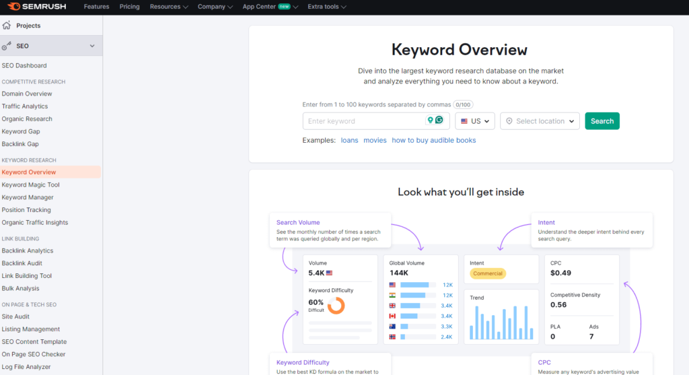Open SEO Content Template
This screenshot has height=375, width=689.
click(x=34, y=341)
